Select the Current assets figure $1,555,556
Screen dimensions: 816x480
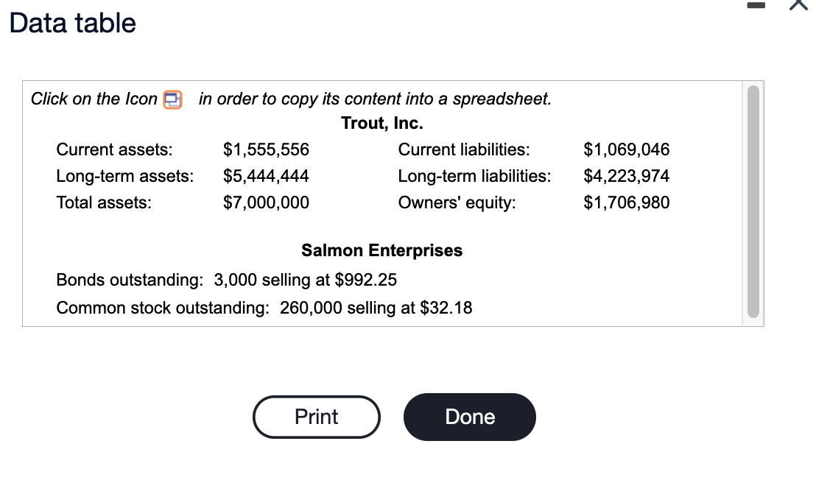click(x=266, y=149)
